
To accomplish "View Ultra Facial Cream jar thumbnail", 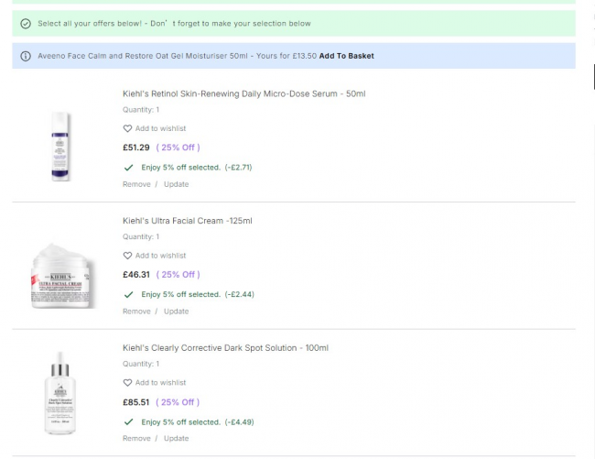I will coord(60,274).
